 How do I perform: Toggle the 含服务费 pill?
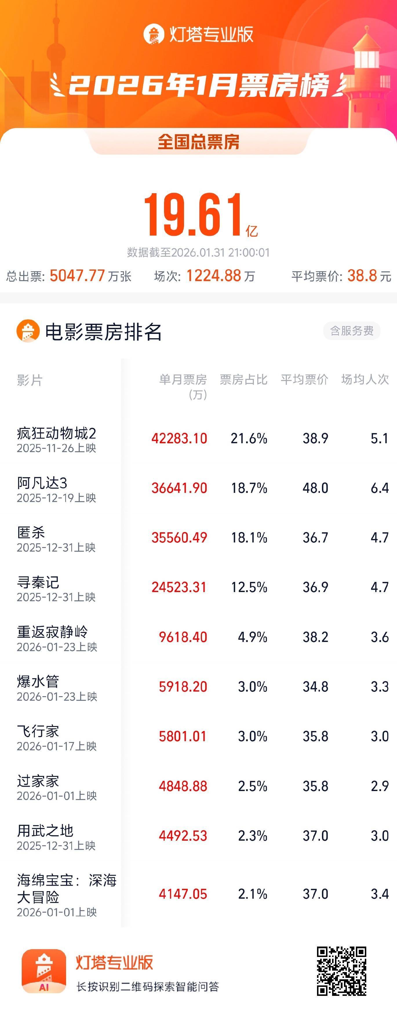tap(351, 331)
